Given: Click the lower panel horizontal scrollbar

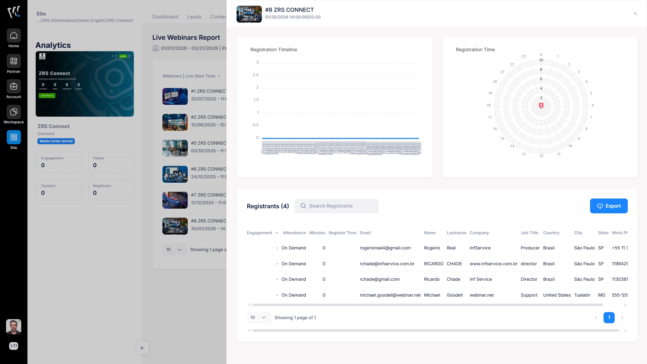Looking at the screenshot, I should pyautogui.click(x=435, y=331).
